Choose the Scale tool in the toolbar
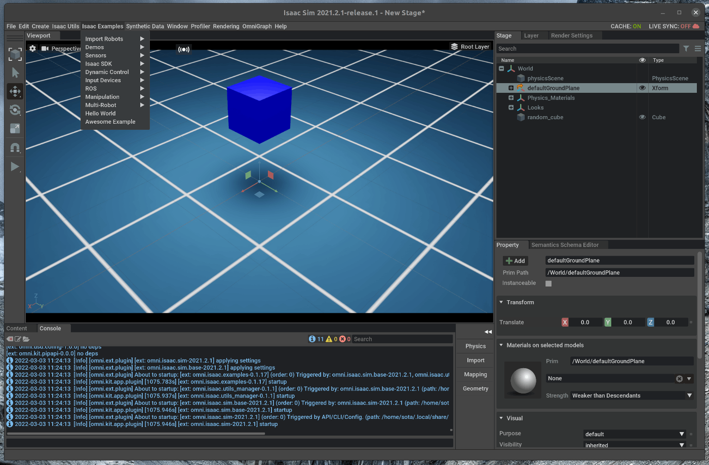The width and height of the screenshot is (709, 465). [x=15, y=129]
